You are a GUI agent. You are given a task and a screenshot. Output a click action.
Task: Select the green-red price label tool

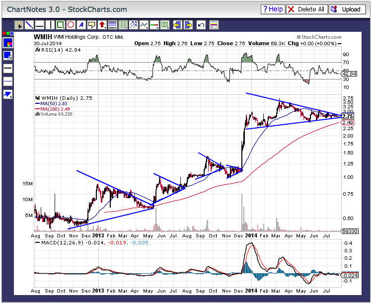(154, 25)
